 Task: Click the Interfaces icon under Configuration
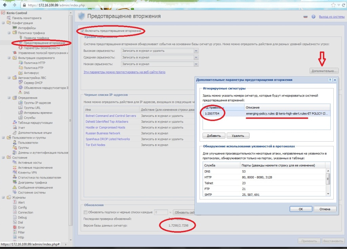(15, 28)
